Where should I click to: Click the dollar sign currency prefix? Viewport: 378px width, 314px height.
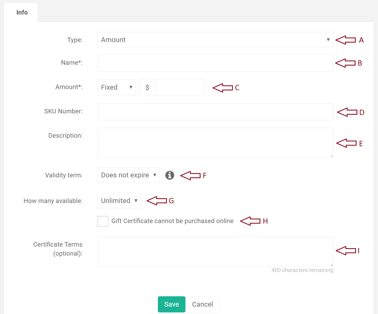147,87
